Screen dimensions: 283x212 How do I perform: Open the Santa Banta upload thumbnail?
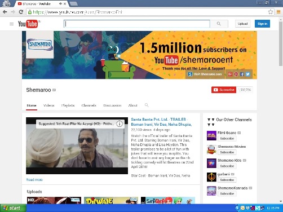tap(168, 200)
